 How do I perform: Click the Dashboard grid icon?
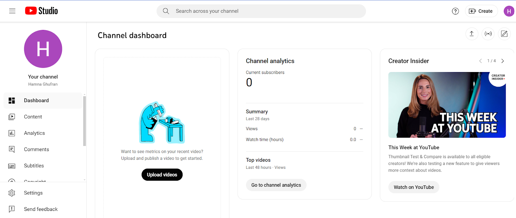click(x=12, y=101)
